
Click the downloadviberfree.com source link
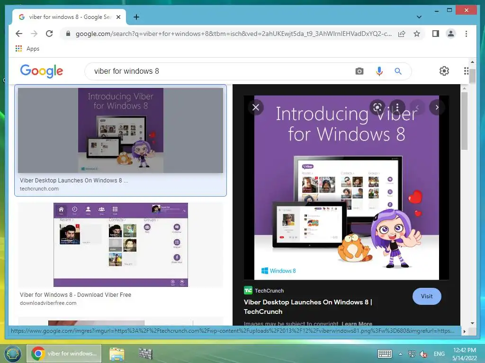tap(48, 303)
